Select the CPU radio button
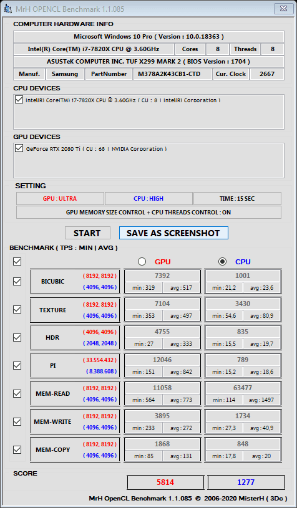This screenshot has height=508, width=297. pos(222,261)
